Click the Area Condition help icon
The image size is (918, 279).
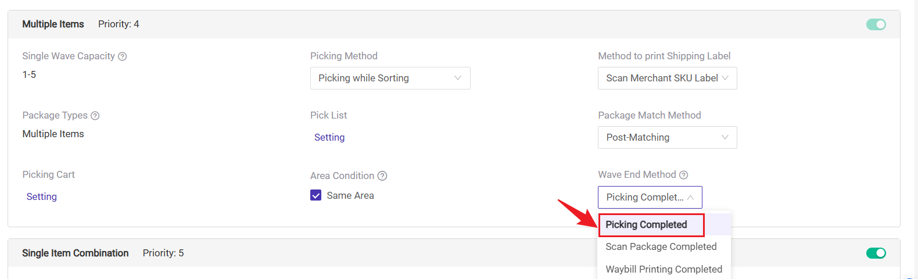tap(382, 176)
